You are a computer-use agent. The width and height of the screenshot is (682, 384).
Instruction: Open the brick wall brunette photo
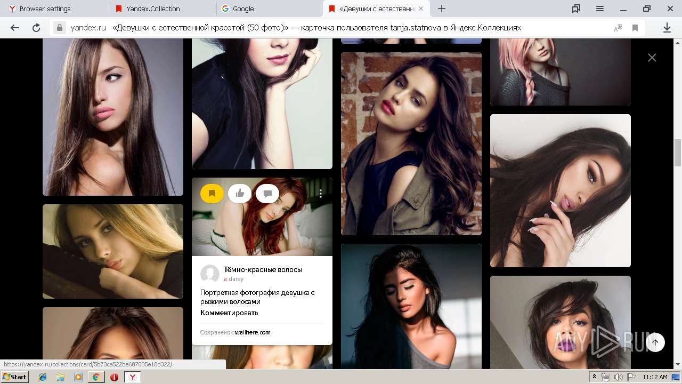pos(411,143)
